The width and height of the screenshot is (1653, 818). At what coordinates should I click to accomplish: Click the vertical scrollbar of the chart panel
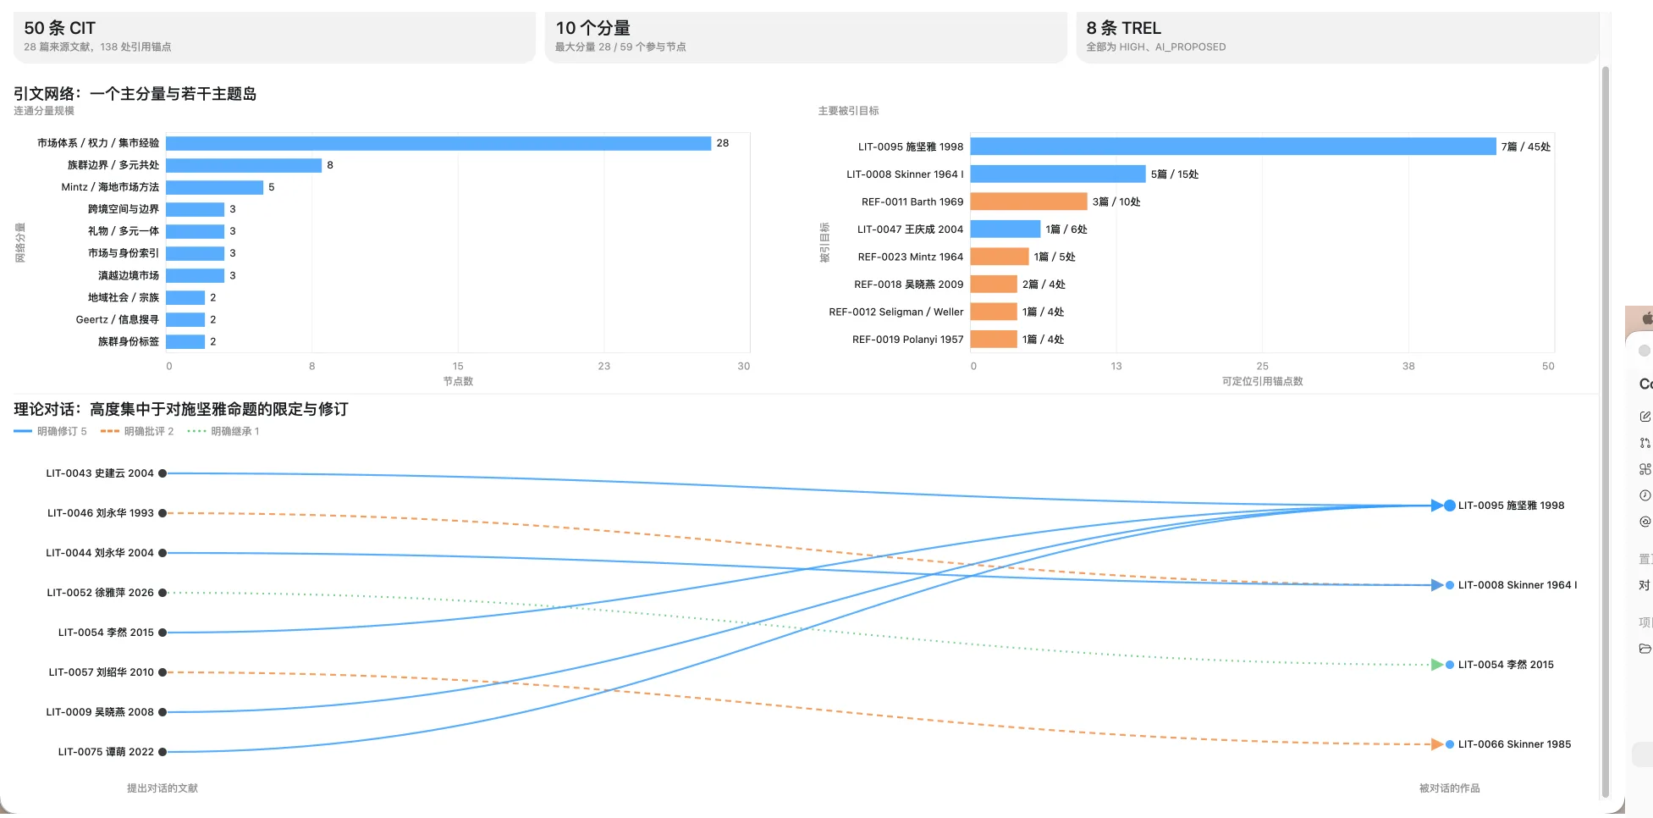tap(1605, 432)
